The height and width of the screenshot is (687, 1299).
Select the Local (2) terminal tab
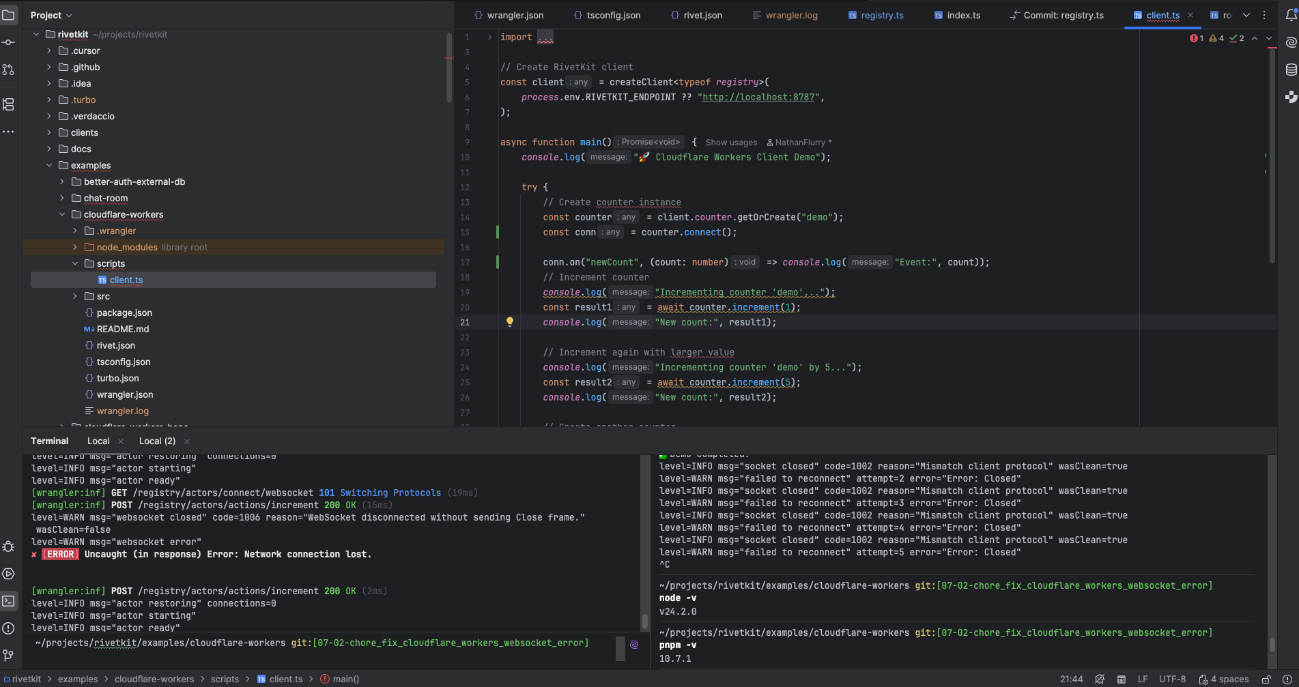157,441
